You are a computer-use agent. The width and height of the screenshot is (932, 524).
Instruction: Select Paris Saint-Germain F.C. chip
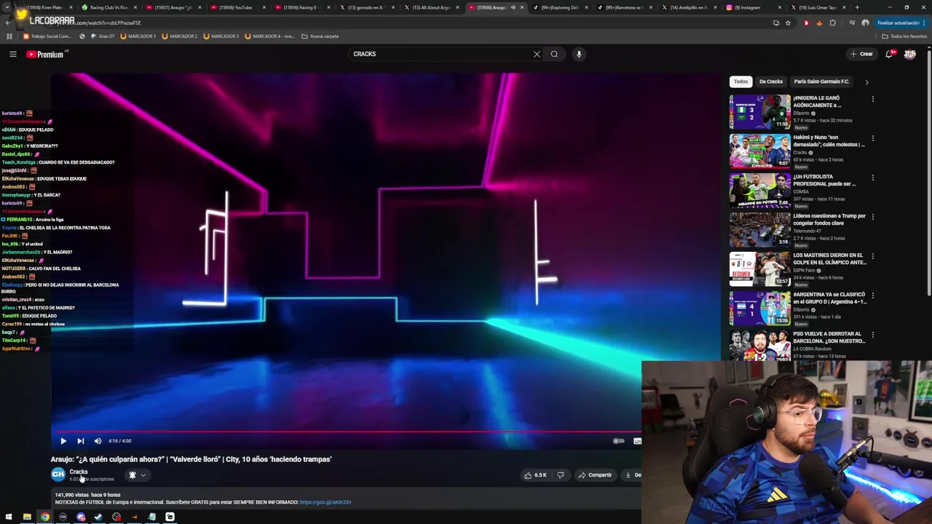click(821, 82)
